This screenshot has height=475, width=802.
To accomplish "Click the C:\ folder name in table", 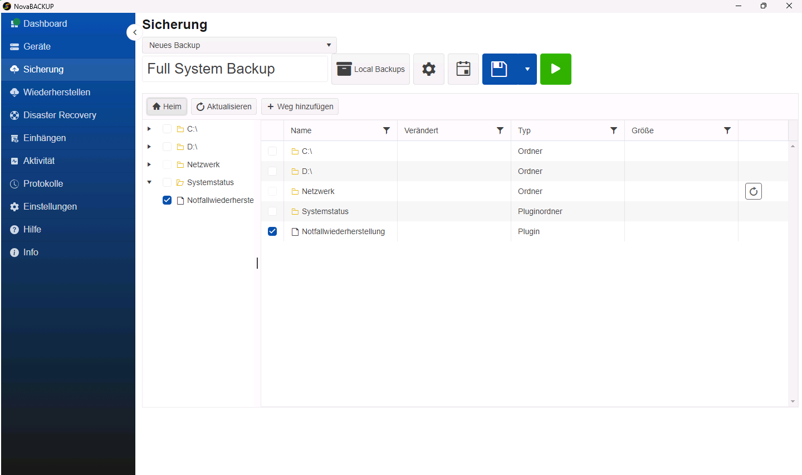I will [307, 151].
